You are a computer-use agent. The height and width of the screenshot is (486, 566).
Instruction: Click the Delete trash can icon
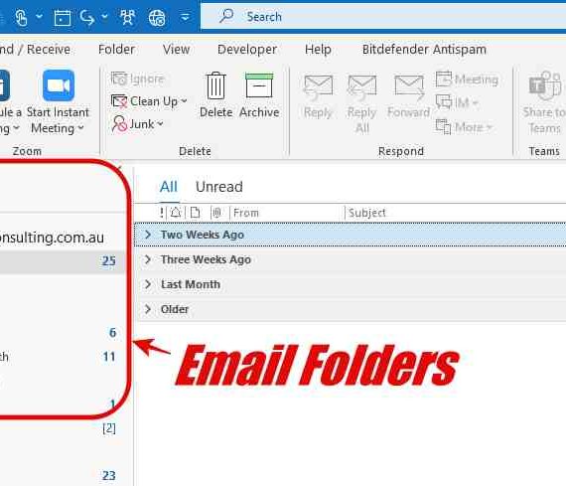[215, 86]
